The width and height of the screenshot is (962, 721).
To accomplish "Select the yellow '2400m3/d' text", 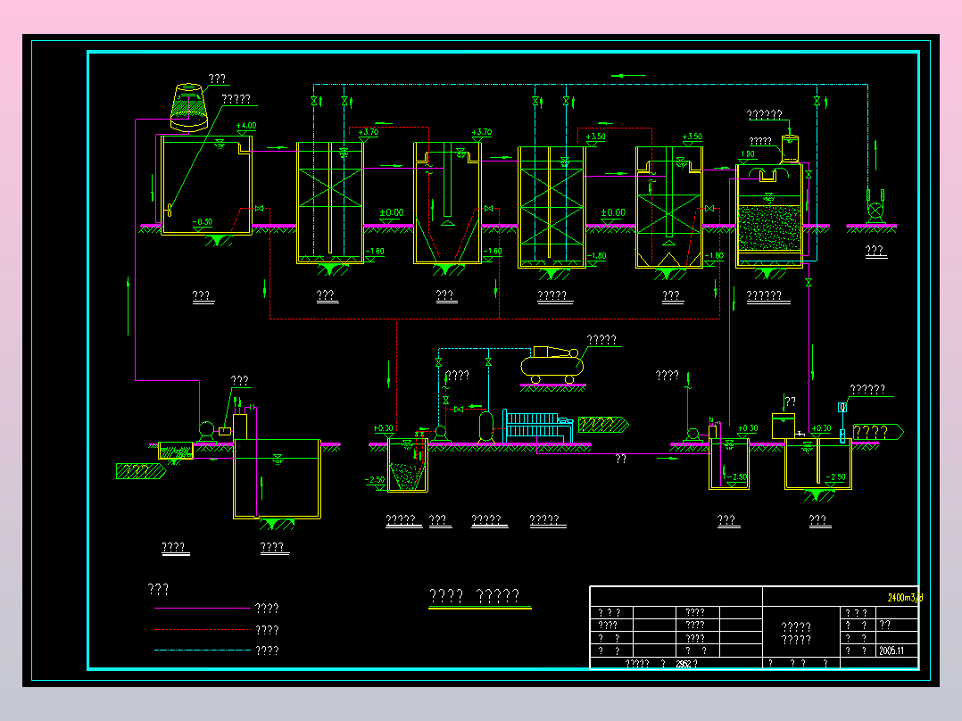I will click(905, 598).
